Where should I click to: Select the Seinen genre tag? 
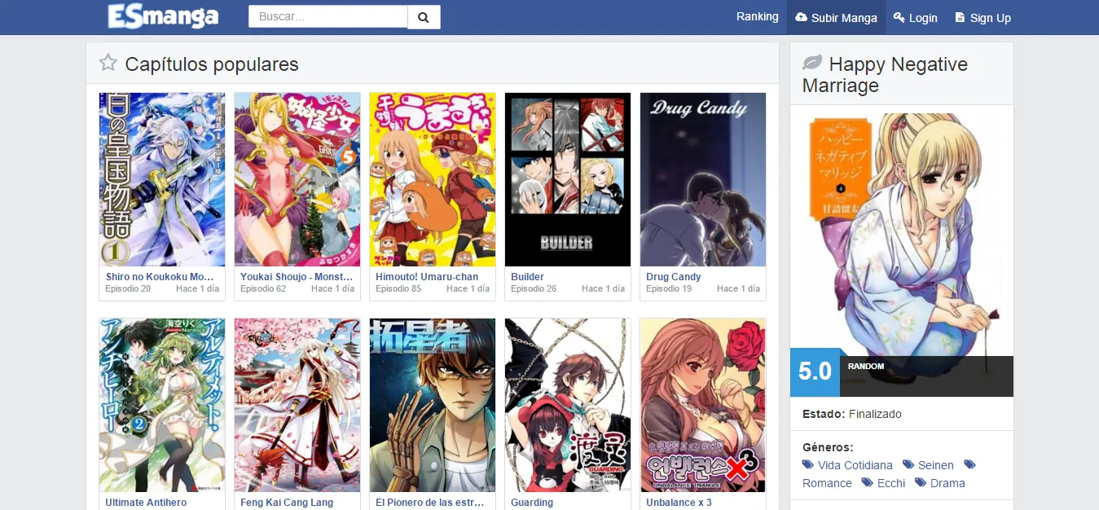pyautogui.click(x=935, y=465)
